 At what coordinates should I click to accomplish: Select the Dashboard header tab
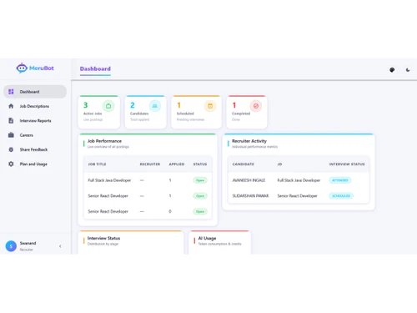[95, 68]
